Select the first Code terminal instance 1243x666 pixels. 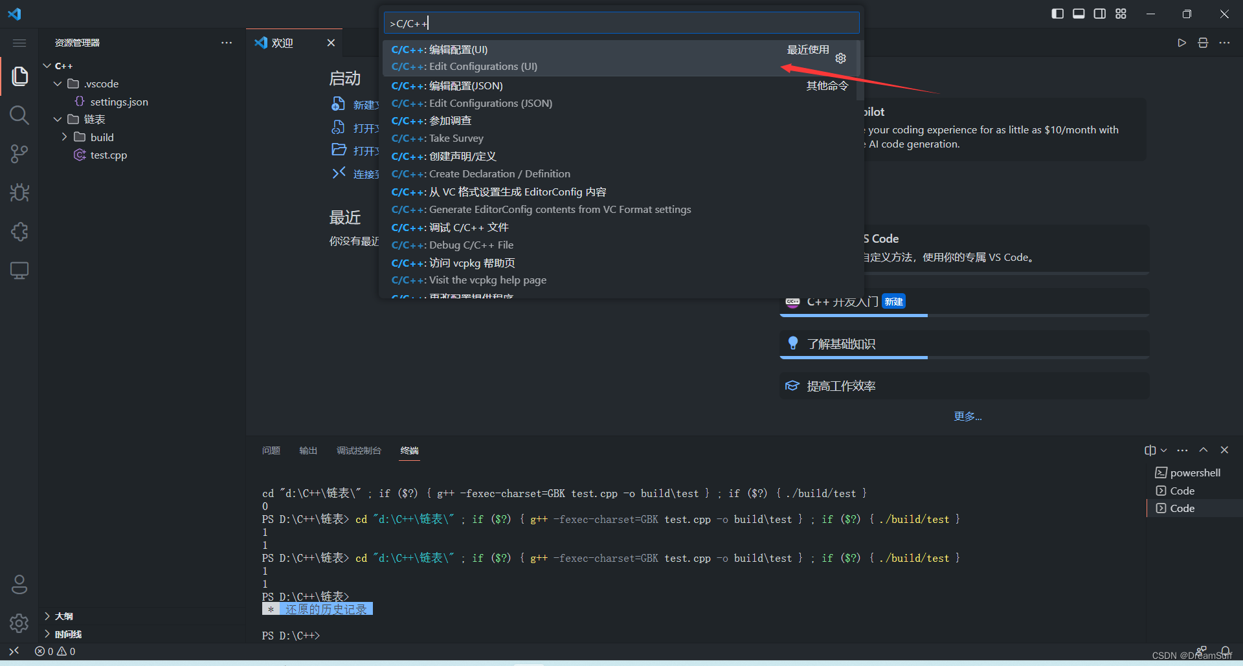point(1195,491)
